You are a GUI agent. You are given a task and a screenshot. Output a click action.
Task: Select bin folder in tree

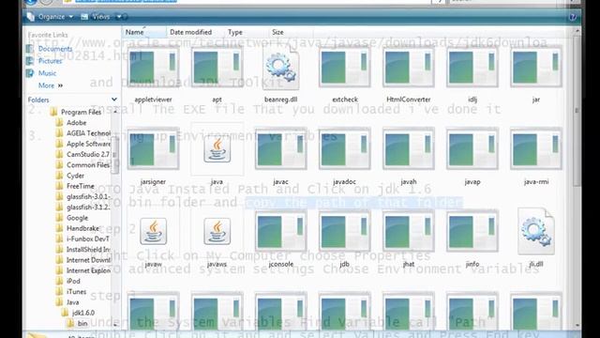click(x=82, y=323)
